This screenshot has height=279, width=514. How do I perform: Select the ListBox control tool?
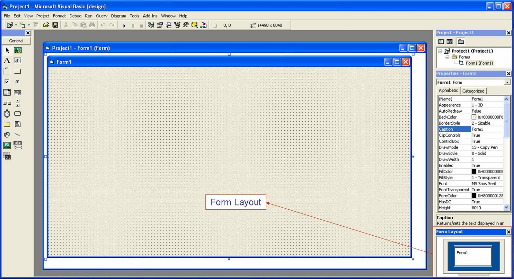coord(18,92)
